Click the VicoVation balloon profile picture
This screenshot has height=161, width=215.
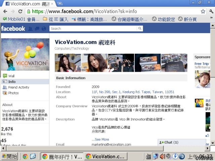[x=25, y=54]
